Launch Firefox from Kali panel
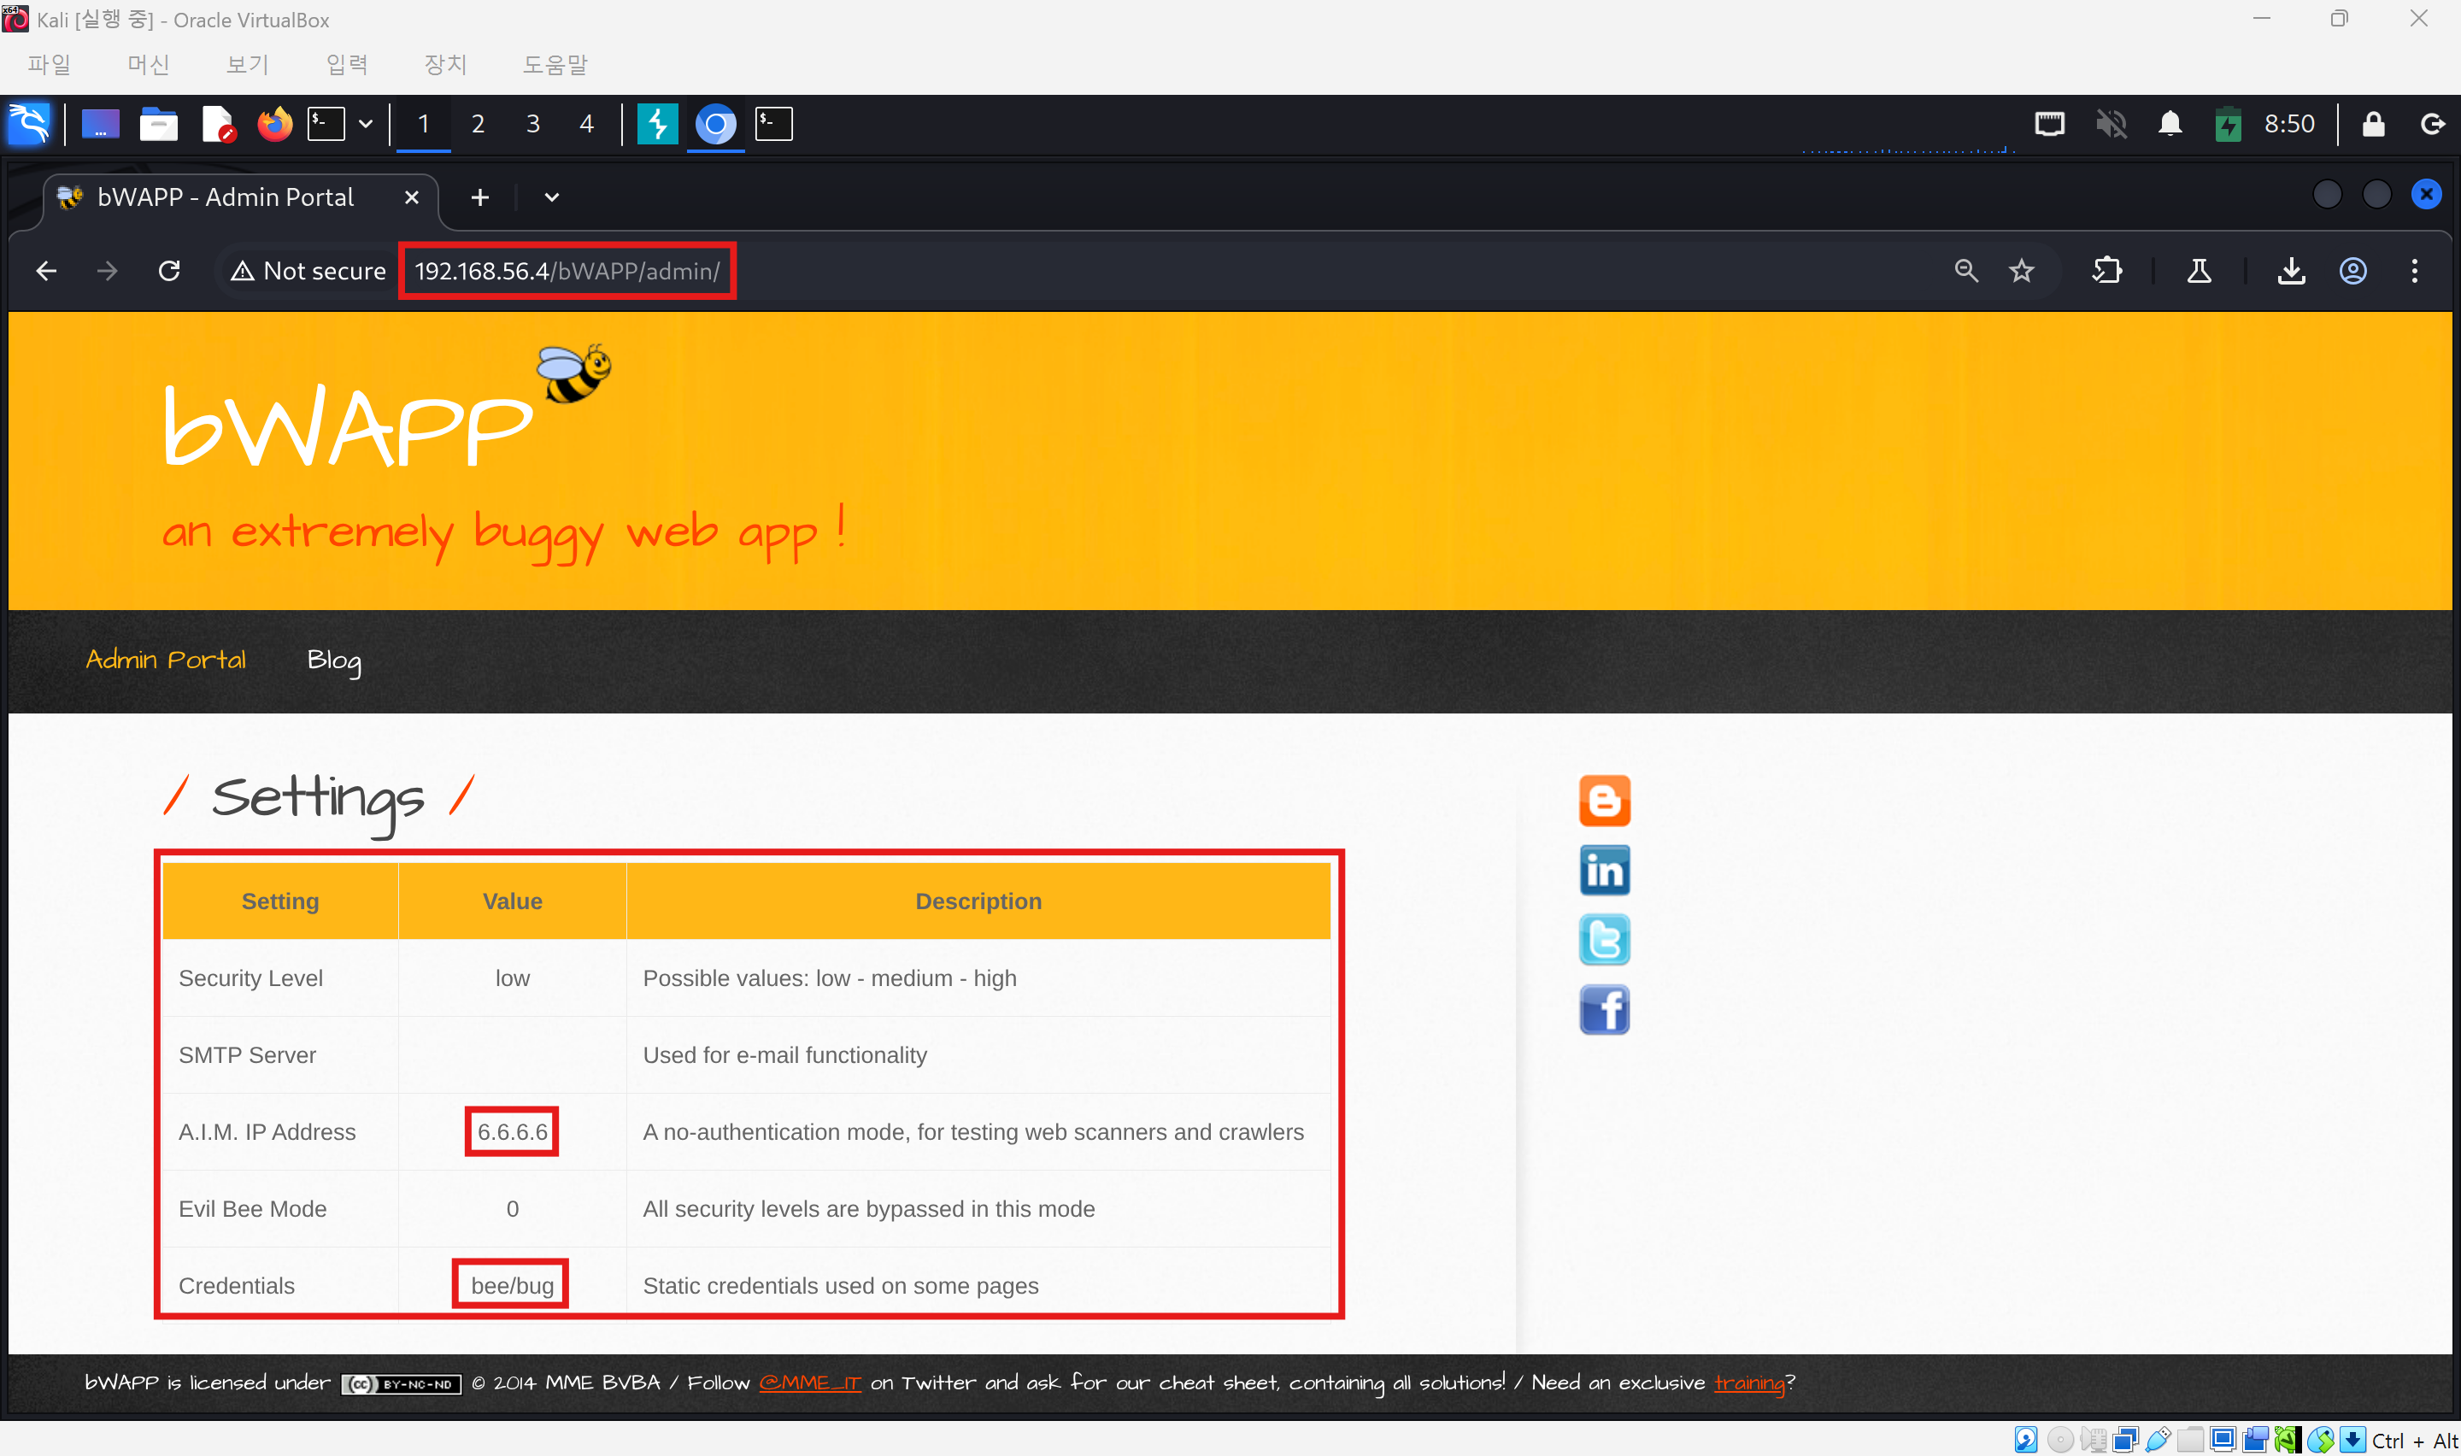The image size is (2461, 1456). click(274, 125)
